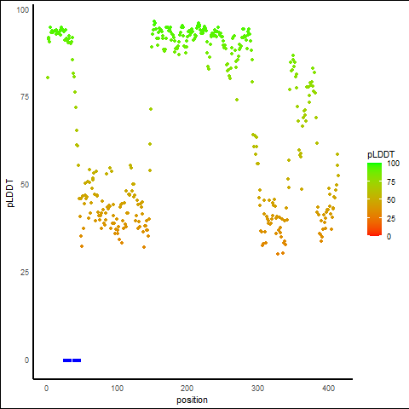Click the right blue bar segment near zero
This screenshot has height=409, width=409.
[77, 360]
